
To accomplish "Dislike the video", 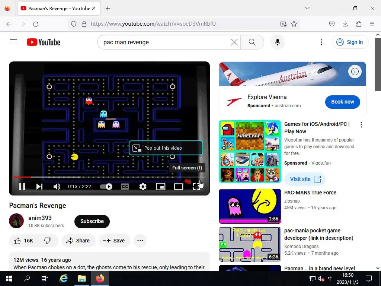I will pyautogui.click(x=48, y=241).
